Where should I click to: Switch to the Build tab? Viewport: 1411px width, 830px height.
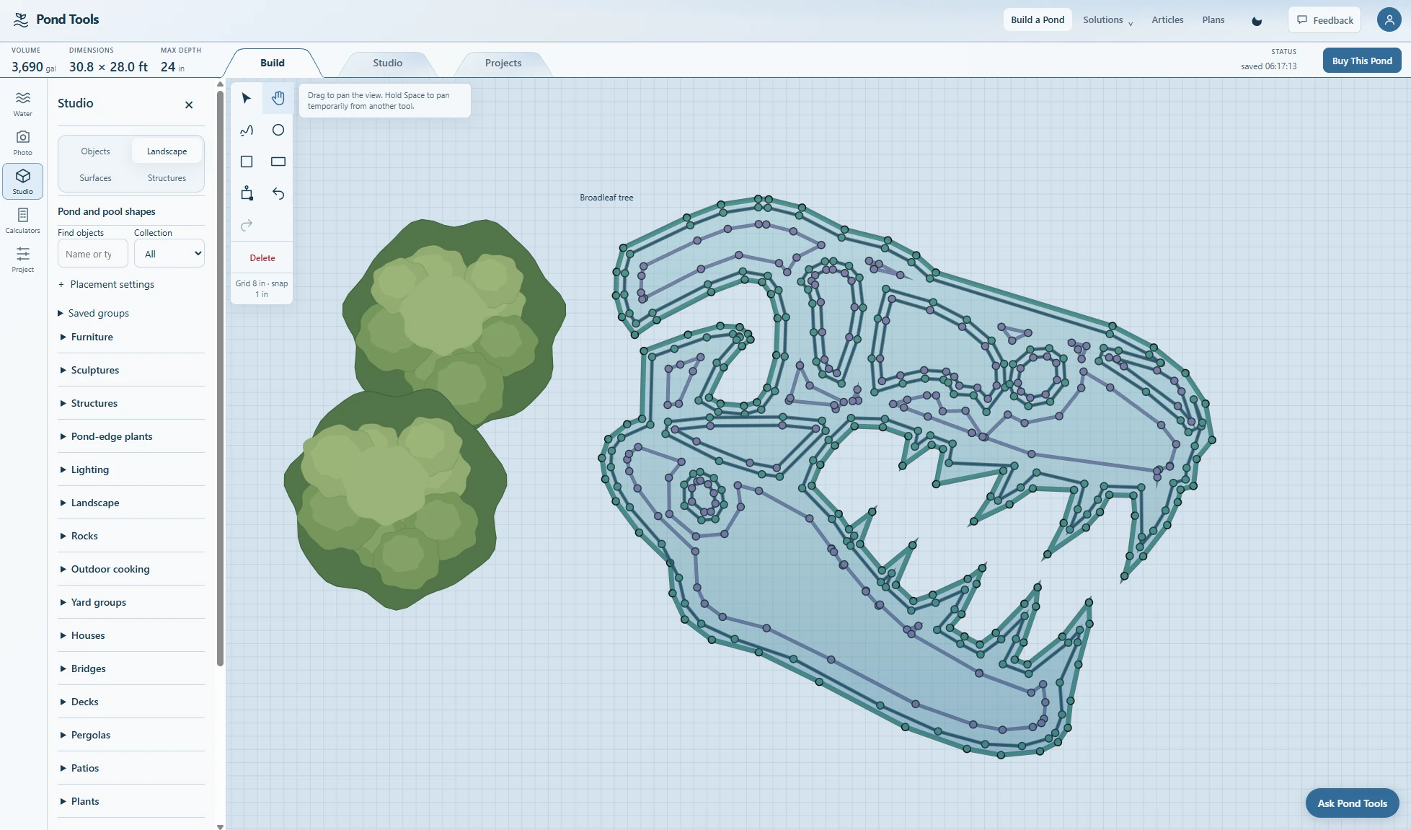click(x=273, y=63)
